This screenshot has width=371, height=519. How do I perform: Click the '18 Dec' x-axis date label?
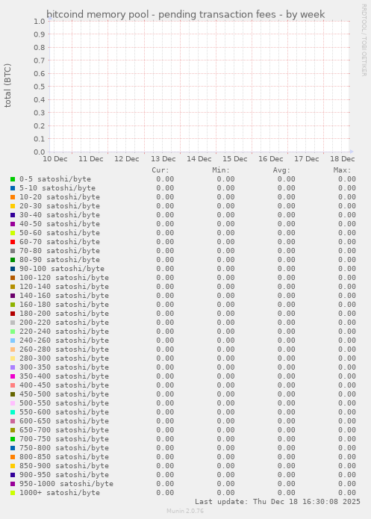[342, 159]
